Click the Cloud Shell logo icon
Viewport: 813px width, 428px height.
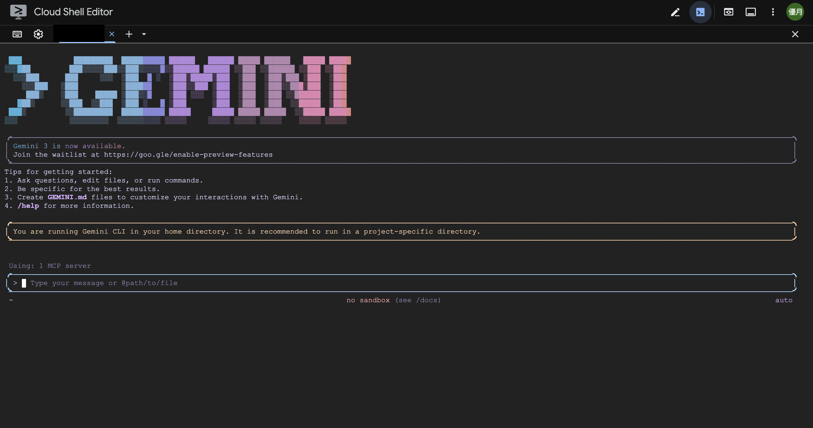[x=18, y=12]
